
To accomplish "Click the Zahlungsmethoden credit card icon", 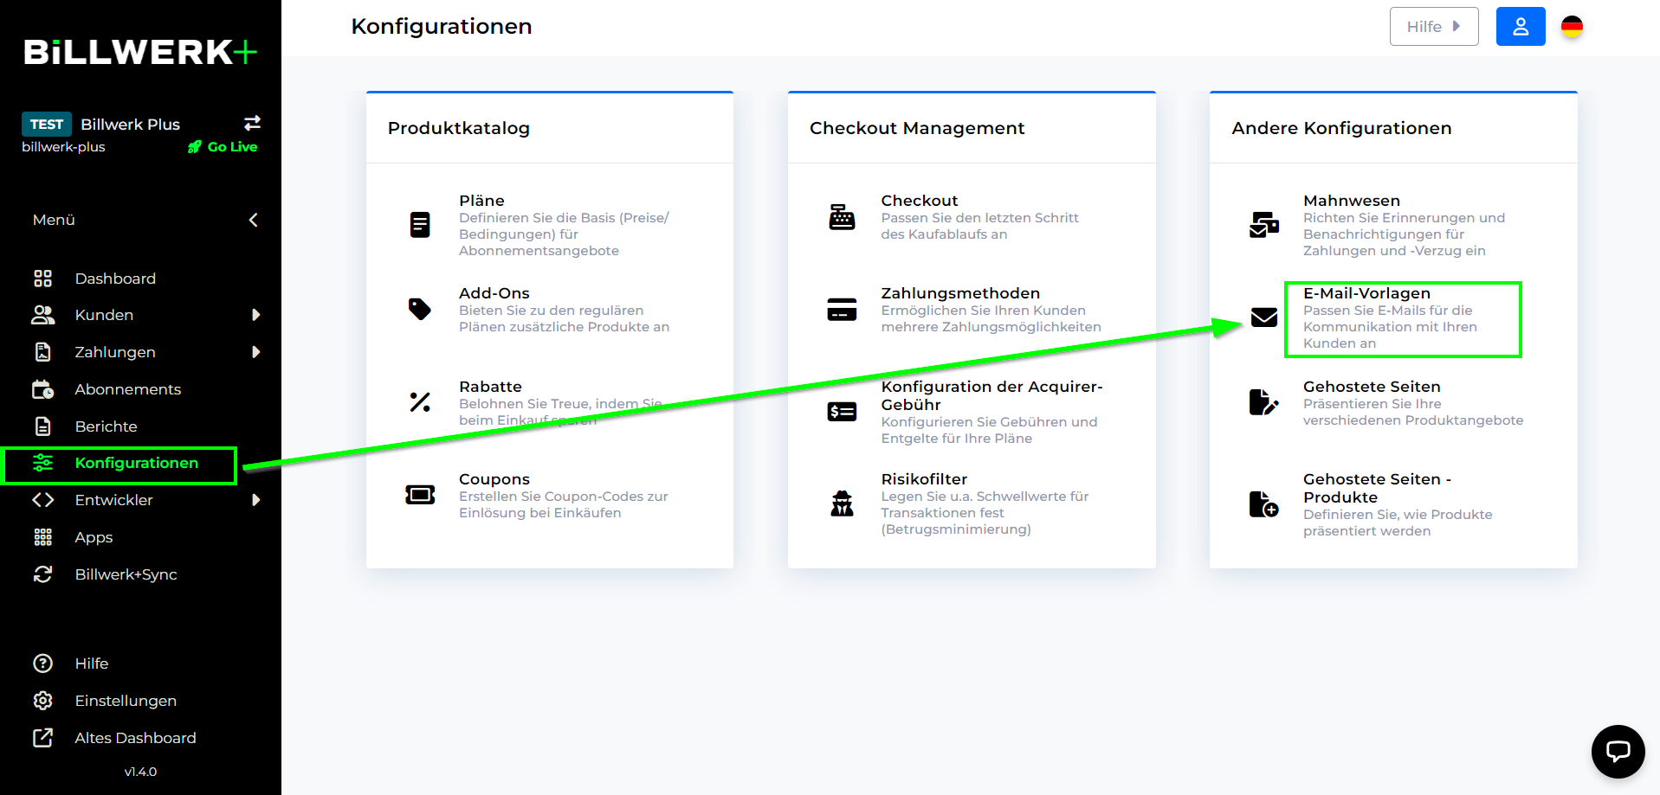I will pyautogui.click(x=842, y=309).
